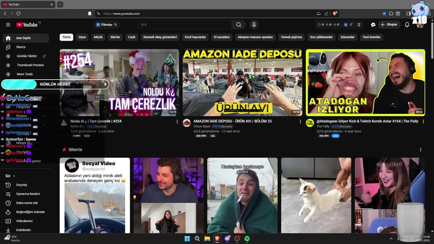Open the Sosyal Video short thumbnail

(95, 196)
